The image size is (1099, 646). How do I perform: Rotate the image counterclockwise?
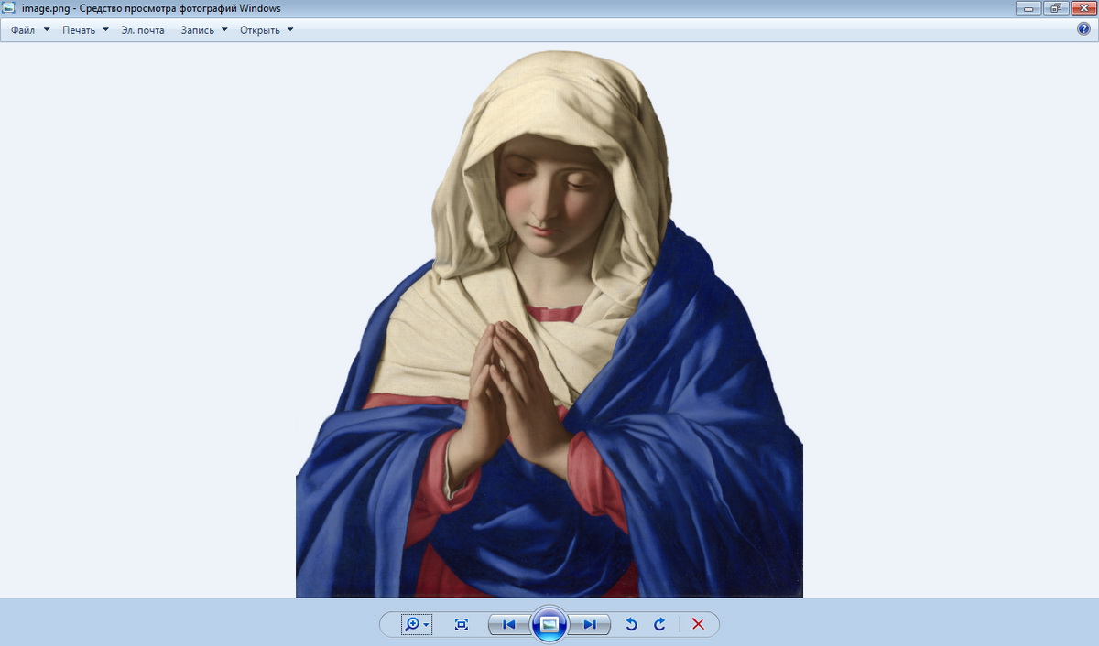(x=630, y=624)
